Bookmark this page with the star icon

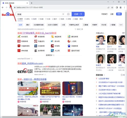click(x=112, y=7)
